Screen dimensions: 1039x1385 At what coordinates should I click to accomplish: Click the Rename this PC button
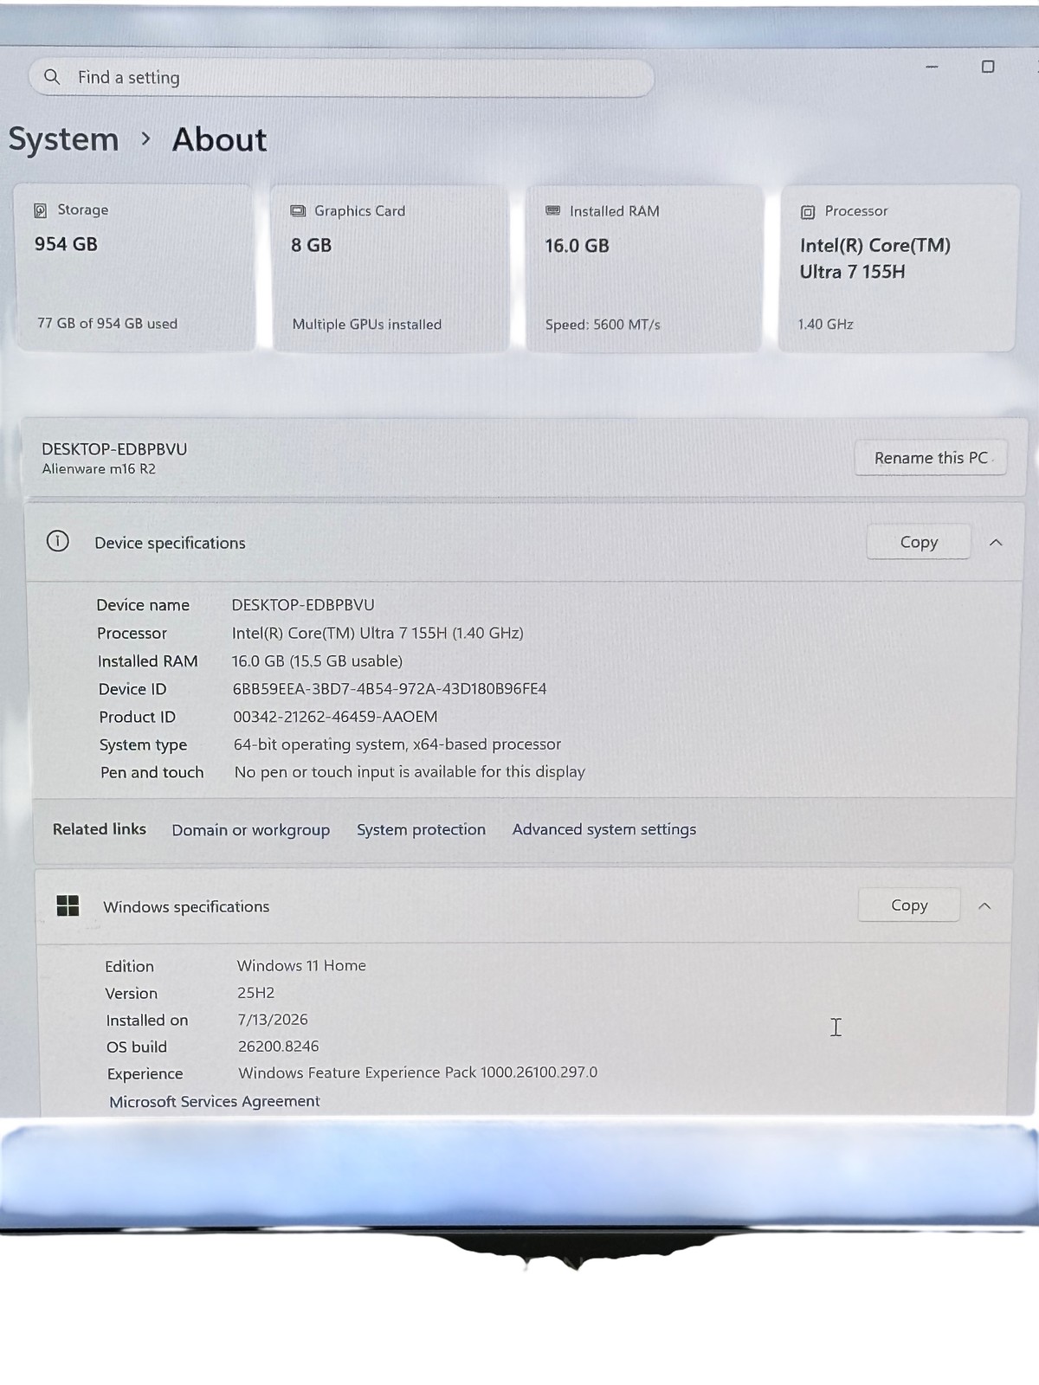[x=931, y=458]
